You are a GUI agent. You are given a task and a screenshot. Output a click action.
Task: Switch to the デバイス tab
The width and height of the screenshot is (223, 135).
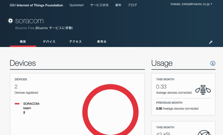click(49, 42)
